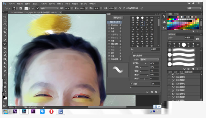Select the History Brush tool
The width and height of the screenshot is (206, 118).
coord(5,52)
